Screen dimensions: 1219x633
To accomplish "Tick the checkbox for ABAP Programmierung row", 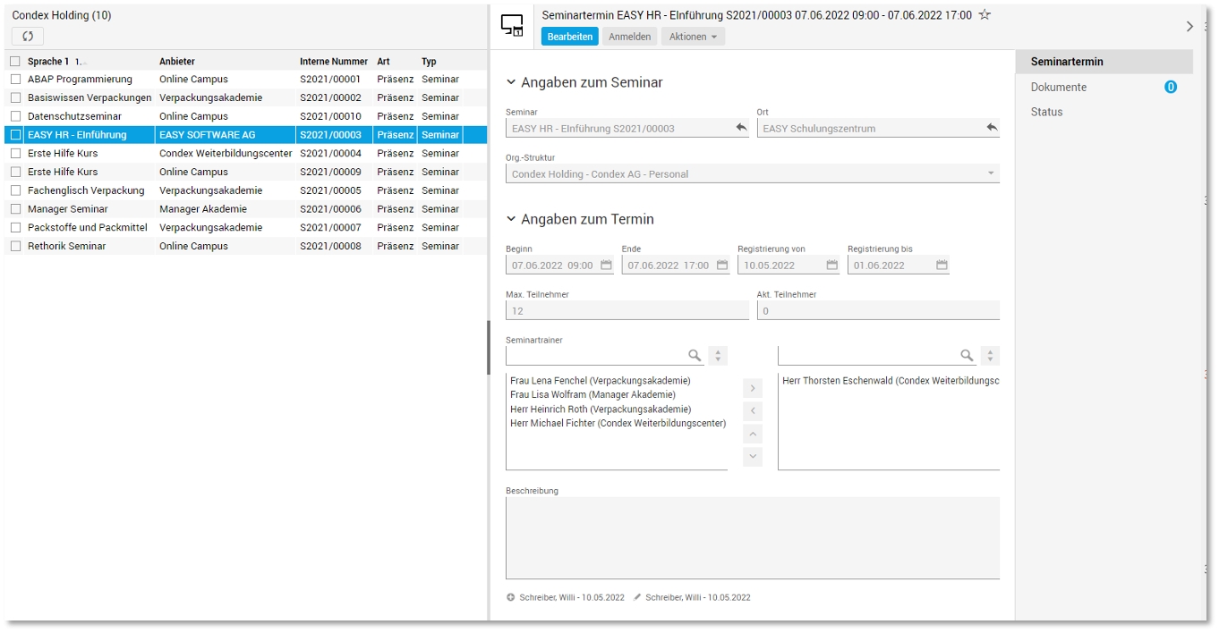I will [15, 80].
